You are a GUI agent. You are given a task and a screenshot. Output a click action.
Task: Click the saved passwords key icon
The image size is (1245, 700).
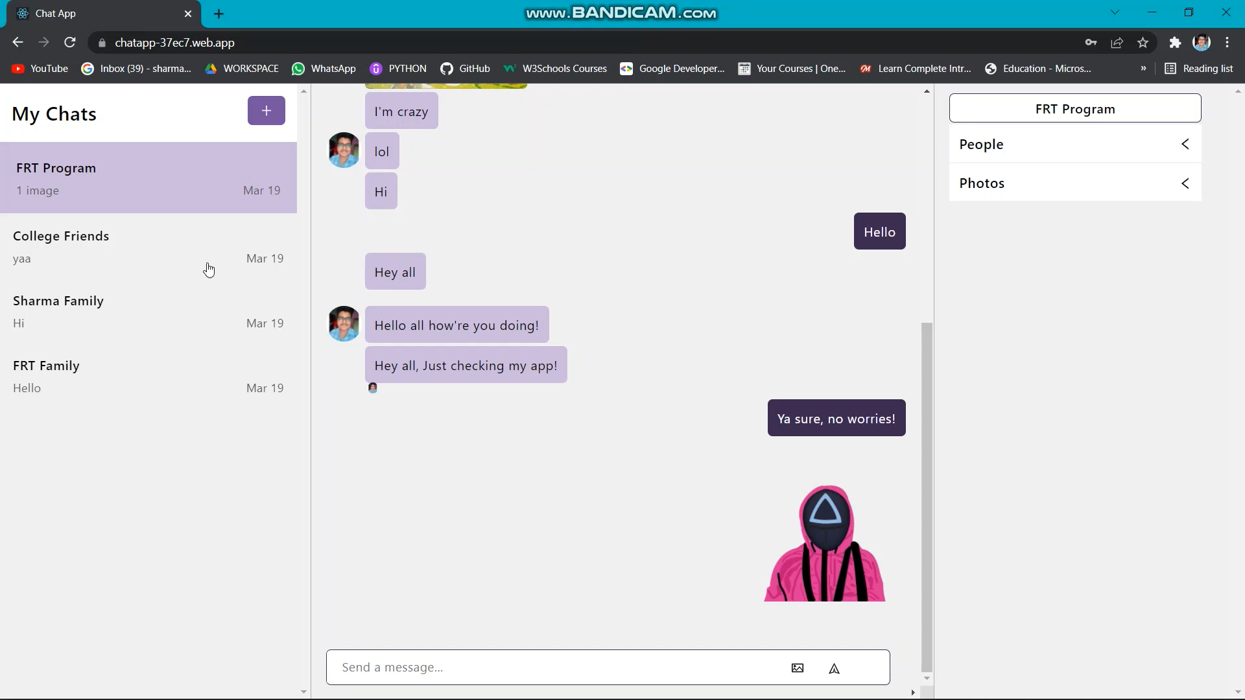(1091, 43)
